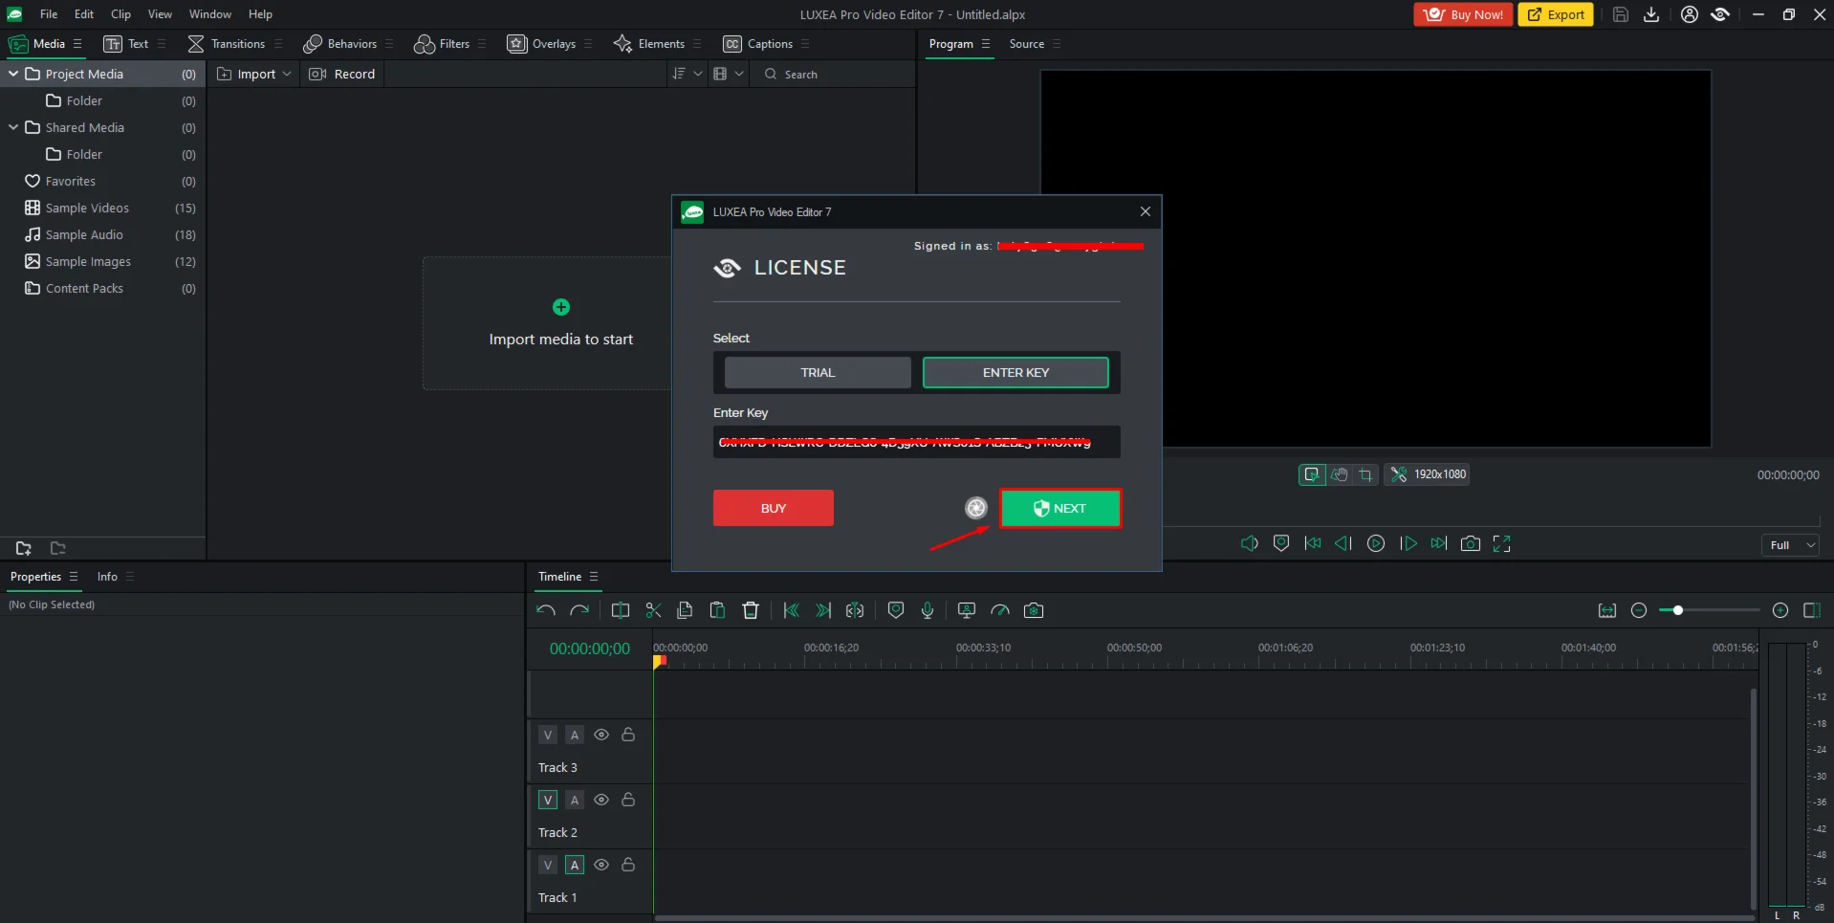This screenshot has height=923, width=1834.
Task: Lock Track 2 with the padlock icon
Action: pyautogui.click(x=628, y=800)
